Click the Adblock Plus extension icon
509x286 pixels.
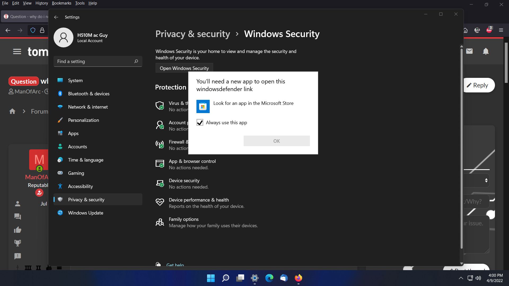tap(489, 30)
